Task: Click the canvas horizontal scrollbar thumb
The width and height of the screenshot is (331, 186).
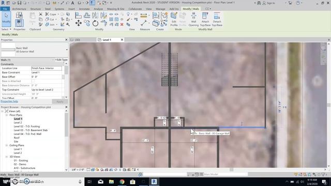Action: click(232, 169)
